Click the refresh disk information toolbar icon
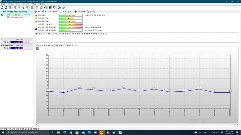Screen dimensions: 241x135 pyautogui.click(x=2, y=8)
